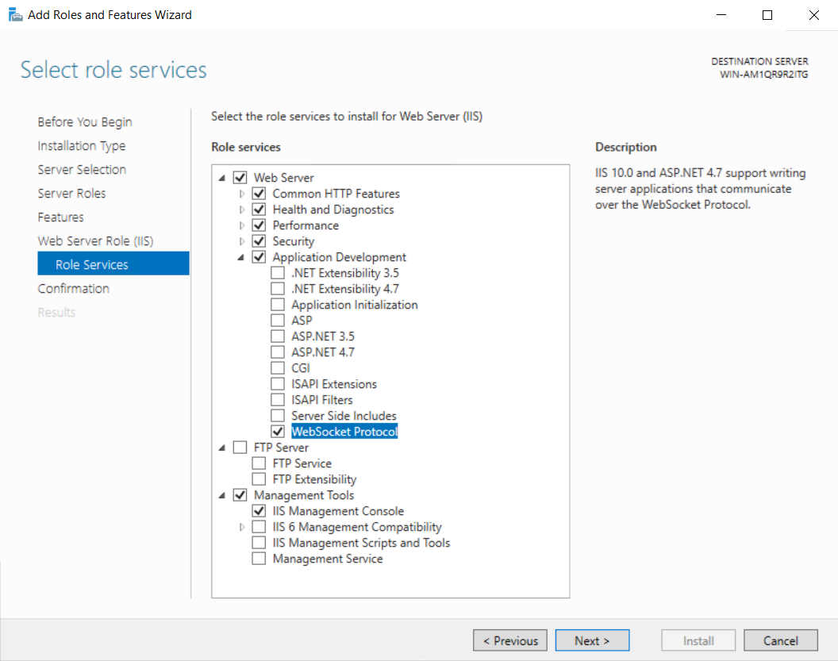Collapse the top-level Web Server tree

(222, 179)
